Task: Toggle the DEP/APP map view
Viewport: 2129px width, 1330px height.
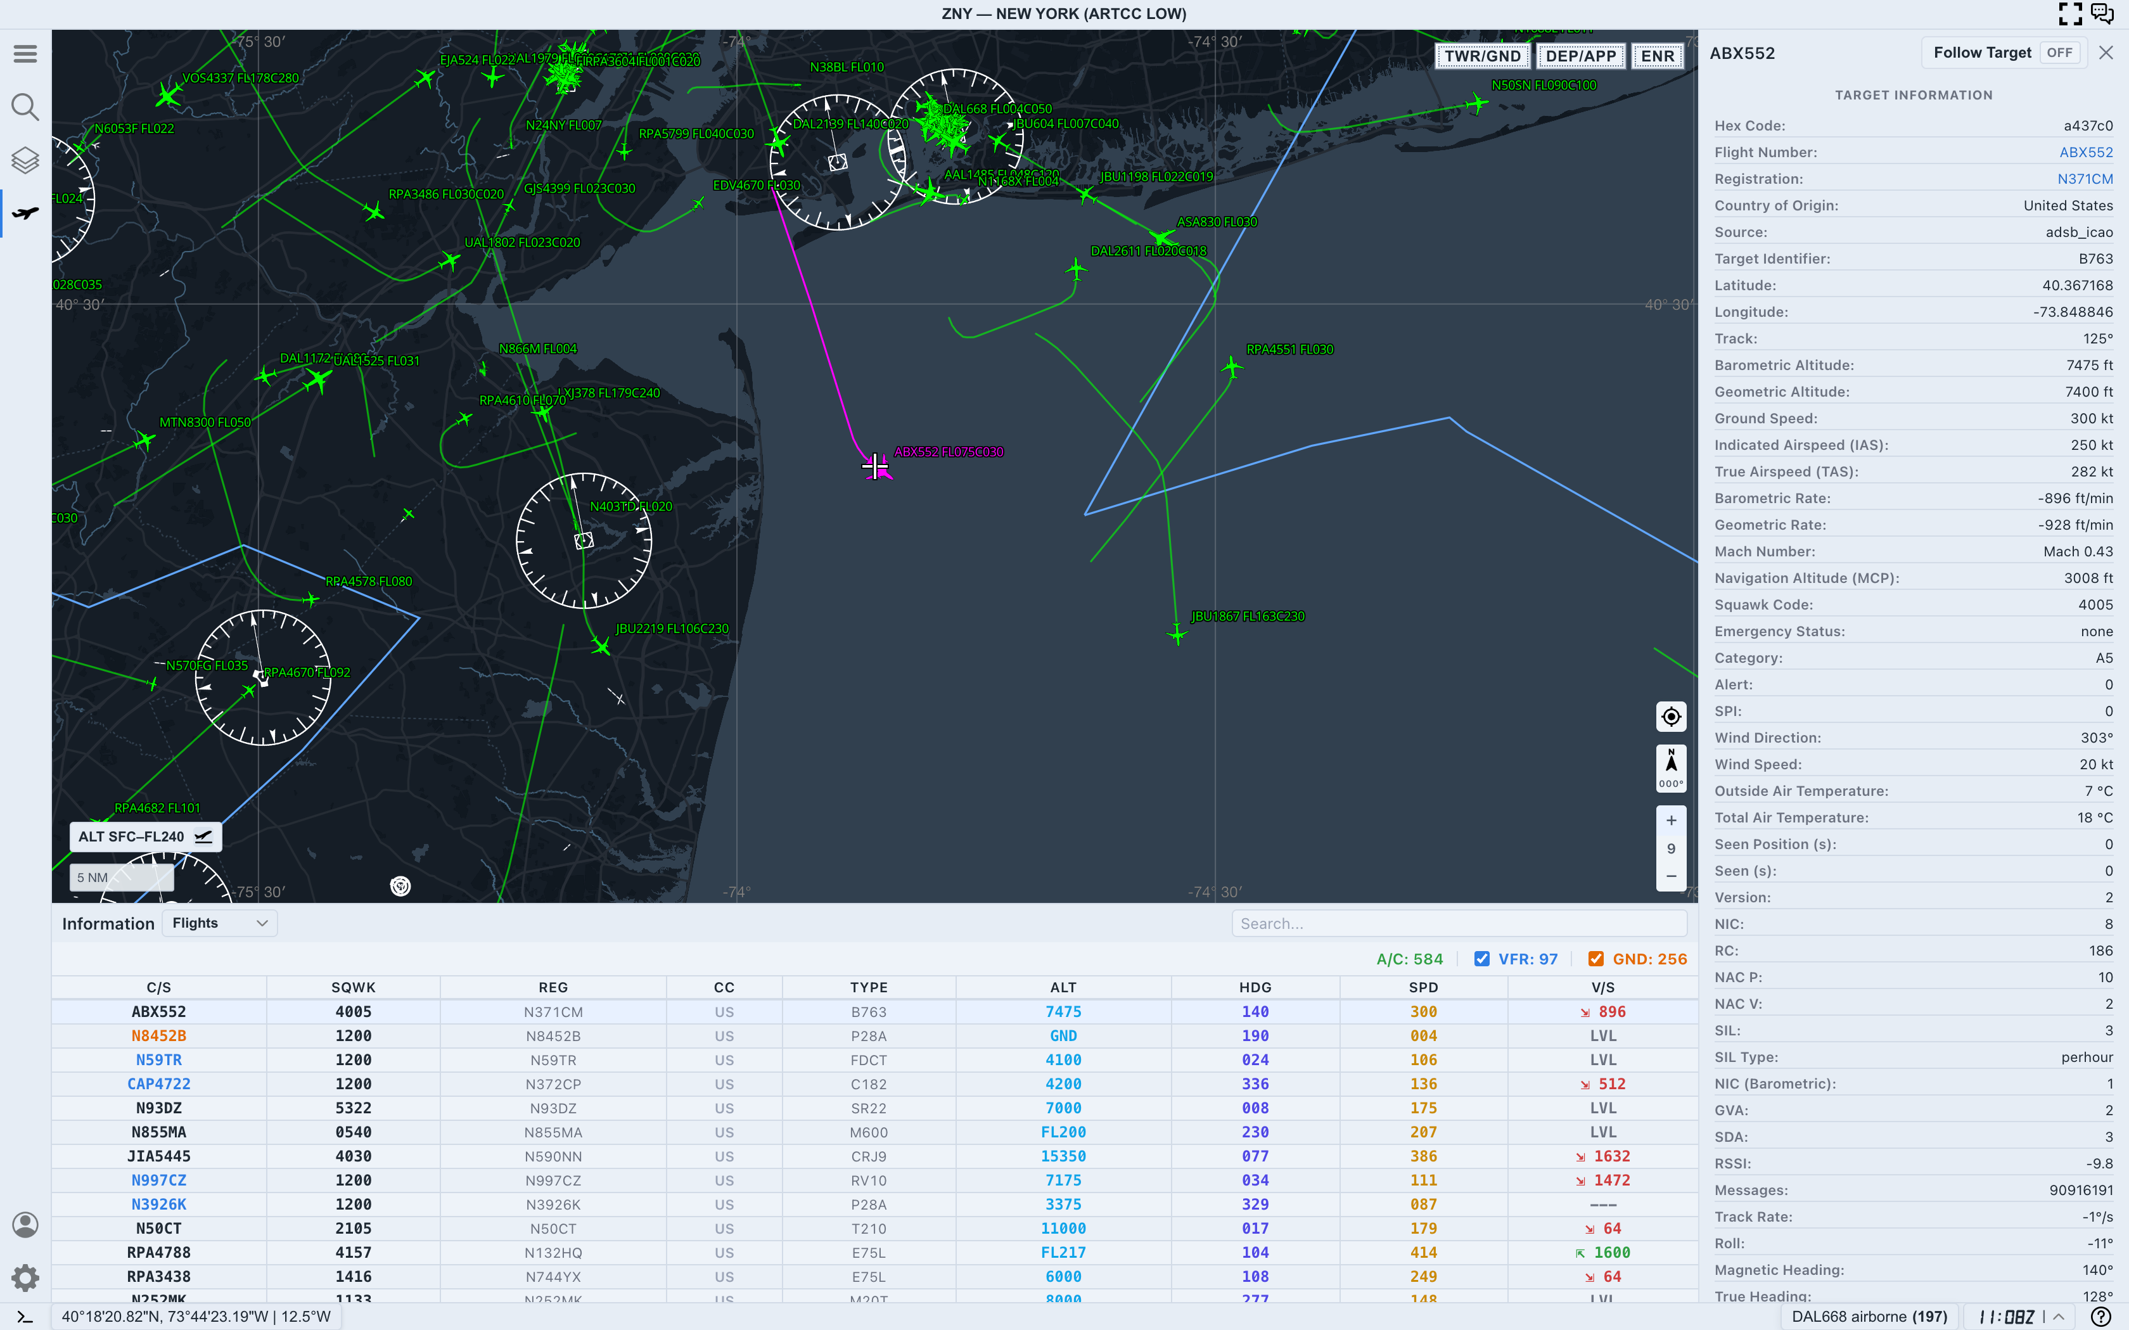Action: [x=1580, y=56]
